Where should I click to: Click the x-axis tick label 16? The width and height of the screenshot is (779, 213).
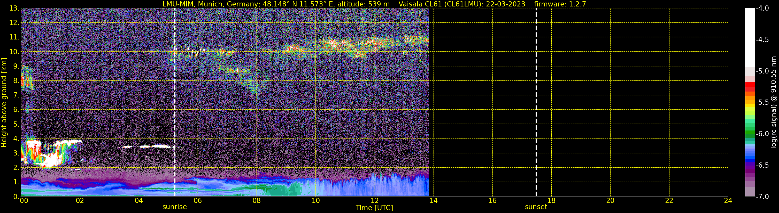click(493, 201)
